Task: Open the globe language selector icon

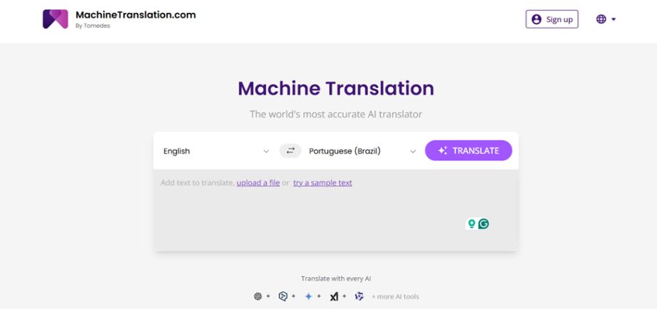Action: coord(601,19)
